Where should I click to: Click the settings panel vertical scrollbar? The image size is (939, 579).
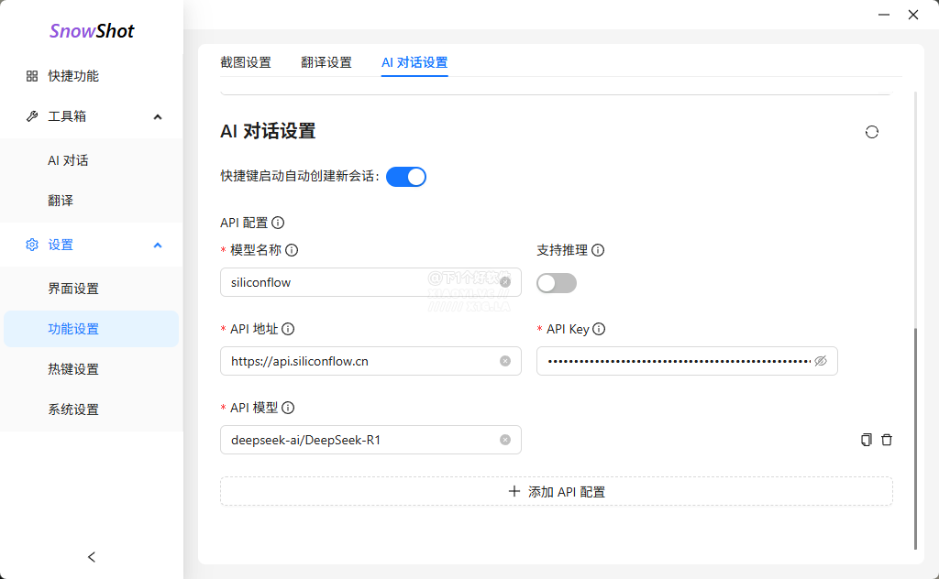tap(916, 438)
